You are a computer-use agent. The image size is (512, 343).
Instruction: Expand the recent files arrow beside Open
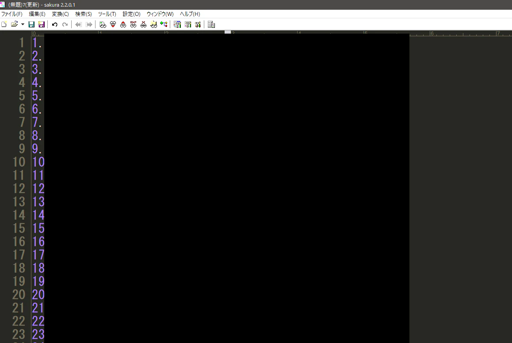[23, 24]
